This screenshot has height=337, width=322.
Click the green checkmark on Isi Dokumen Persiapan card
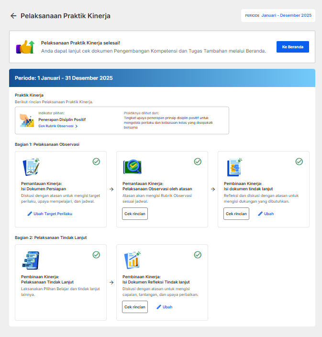click(96, 162)
